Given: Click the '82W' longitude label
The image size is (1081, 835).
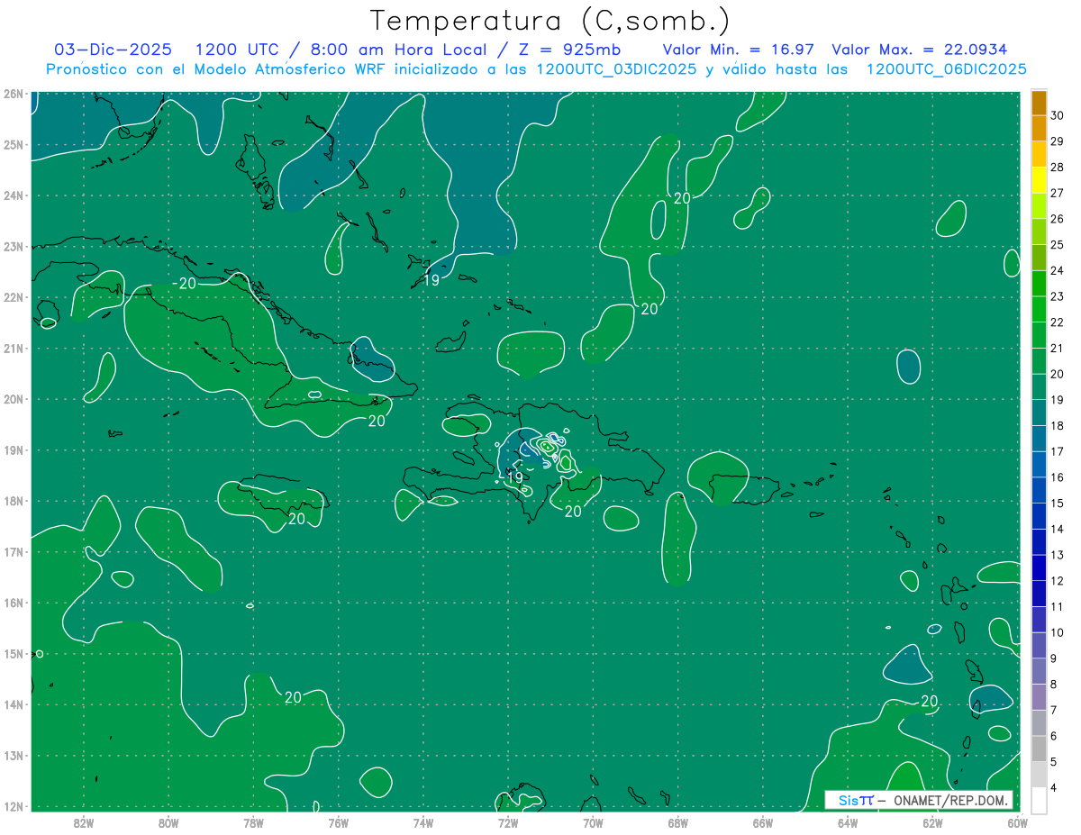Looking at the screenshot, I should (x=84, y=822).
